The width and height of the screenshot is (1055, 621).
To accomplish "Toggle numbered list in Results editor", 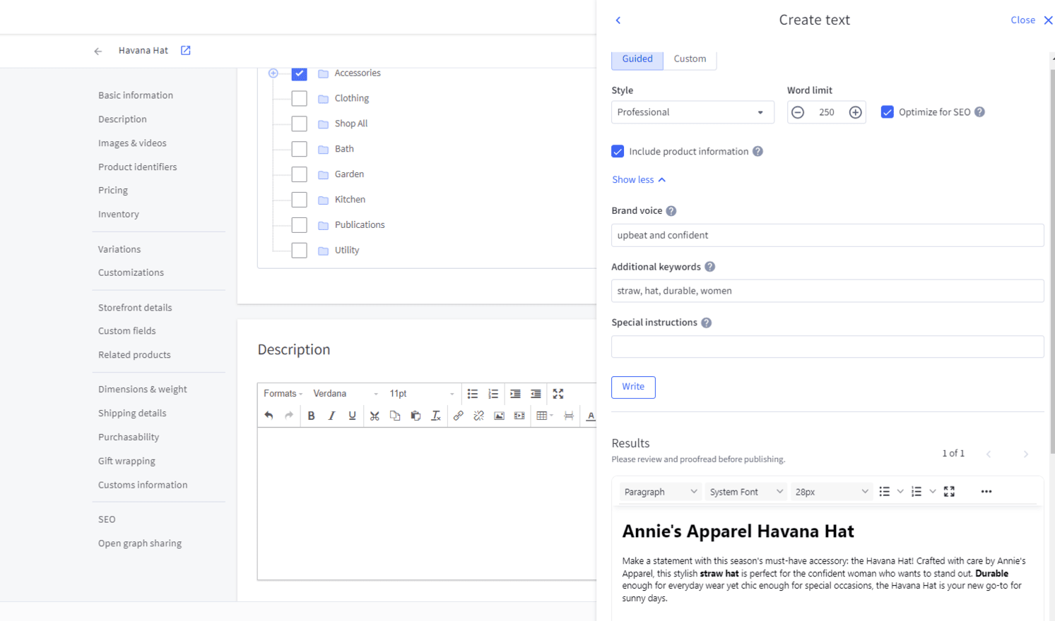I will point(917,492).
